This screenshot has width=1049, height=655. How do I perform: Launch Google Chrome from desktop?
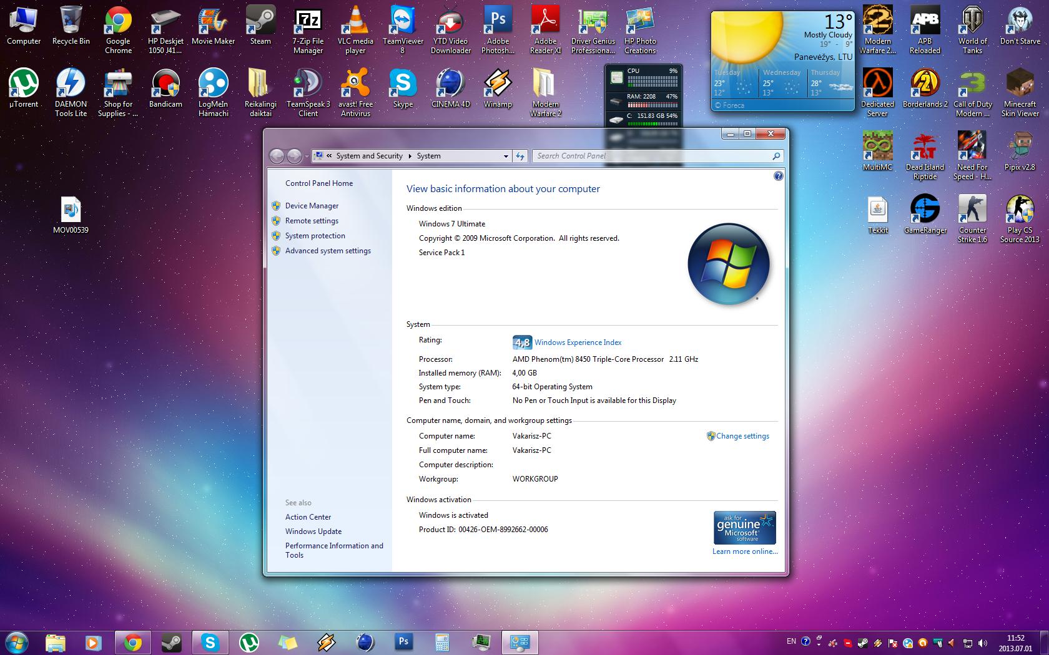coord(118,30)
